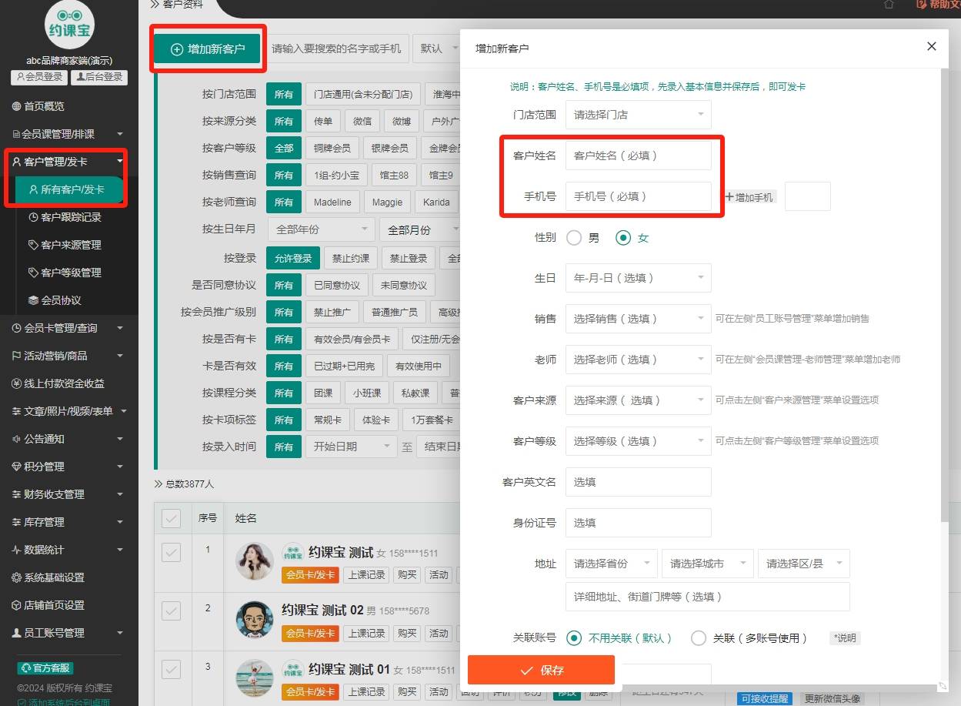This screenshot has height=706, width=961.
Task: Click the 会员登录 button
Action: click(38, 77)
